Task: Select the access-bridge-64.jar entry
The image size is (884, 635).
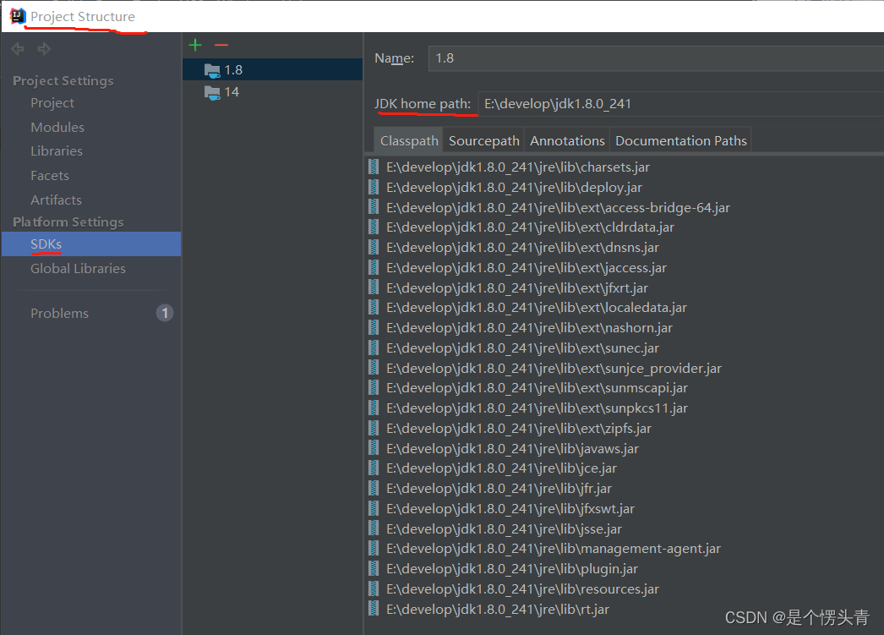Action: pyautogui.click(x=558, y=207)
